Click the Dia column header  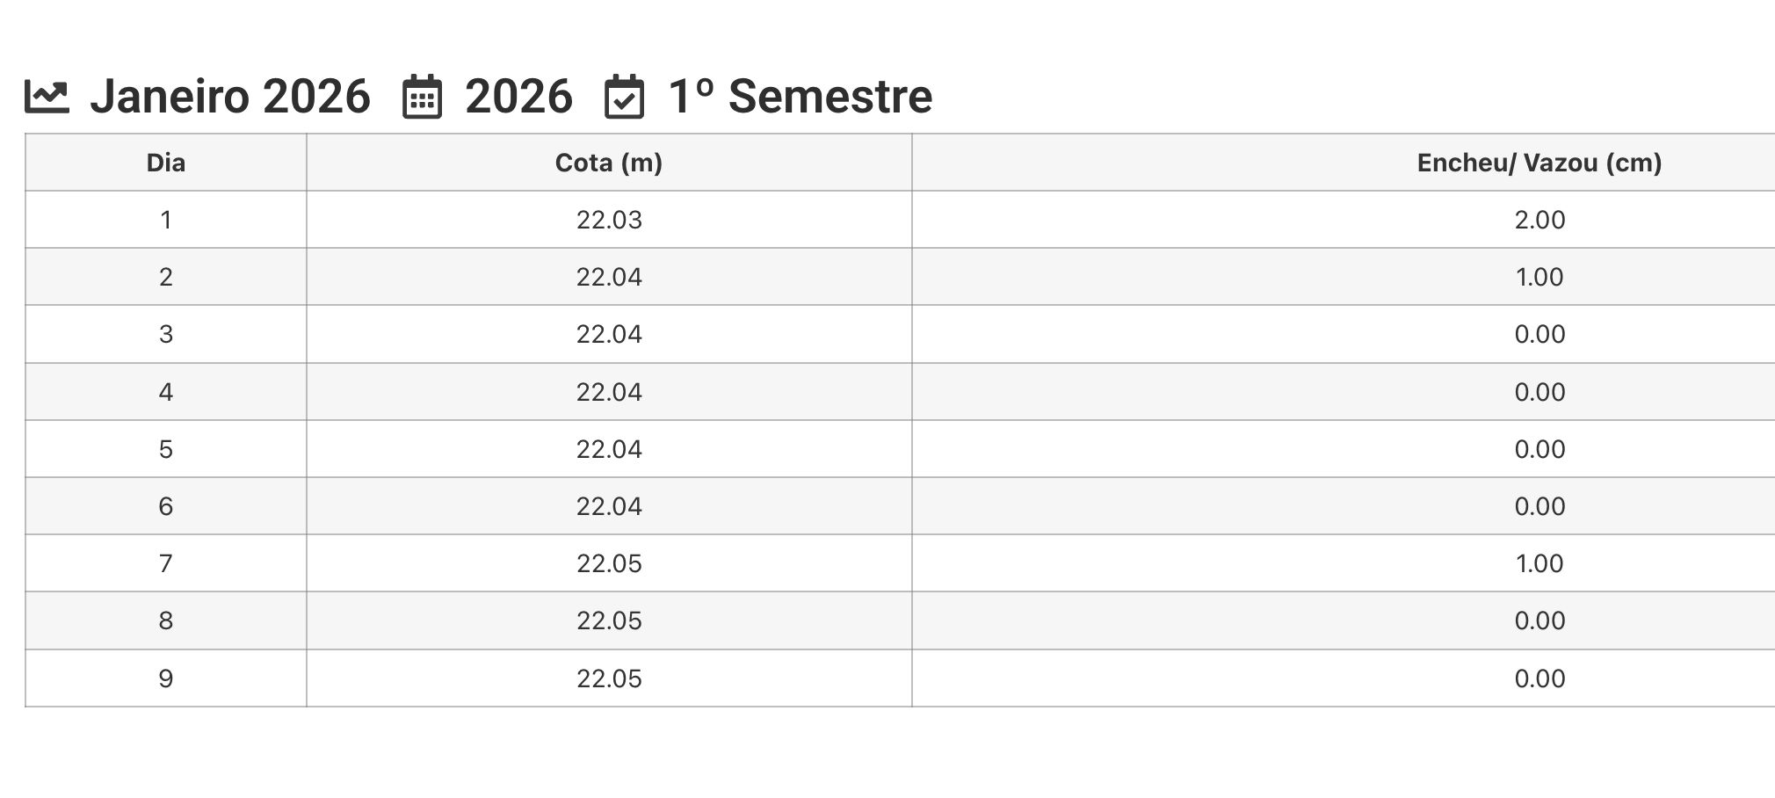[165, 163]
